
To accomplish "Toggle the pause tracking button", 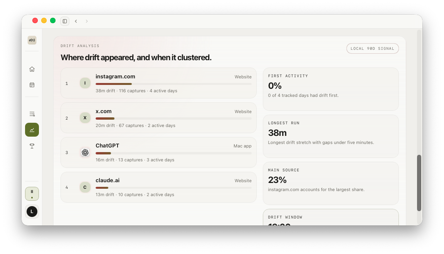I will [x=32, y=194].
